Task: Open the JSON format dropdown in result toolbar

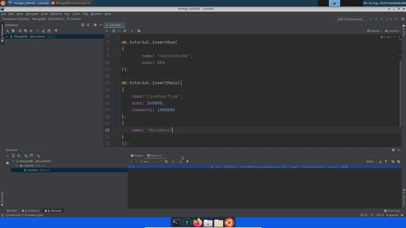Action: (370, 161)
